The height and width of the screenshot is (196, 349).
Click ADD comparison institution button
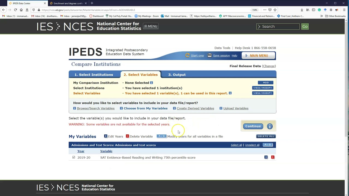(266, 82)
